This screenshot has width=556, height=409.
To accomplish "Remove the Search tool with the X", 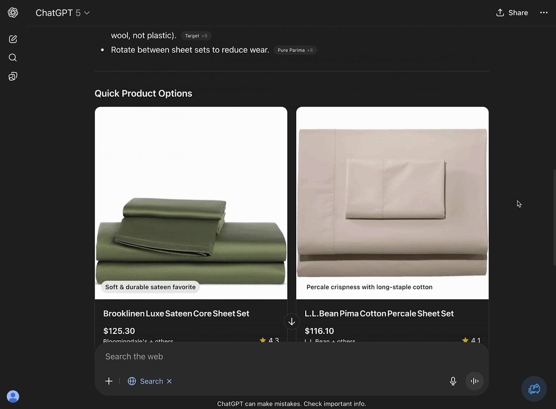I will click(x=169, y=381).
